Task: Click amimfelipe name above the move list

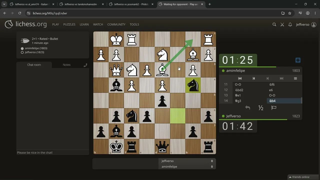Action: 235,71
